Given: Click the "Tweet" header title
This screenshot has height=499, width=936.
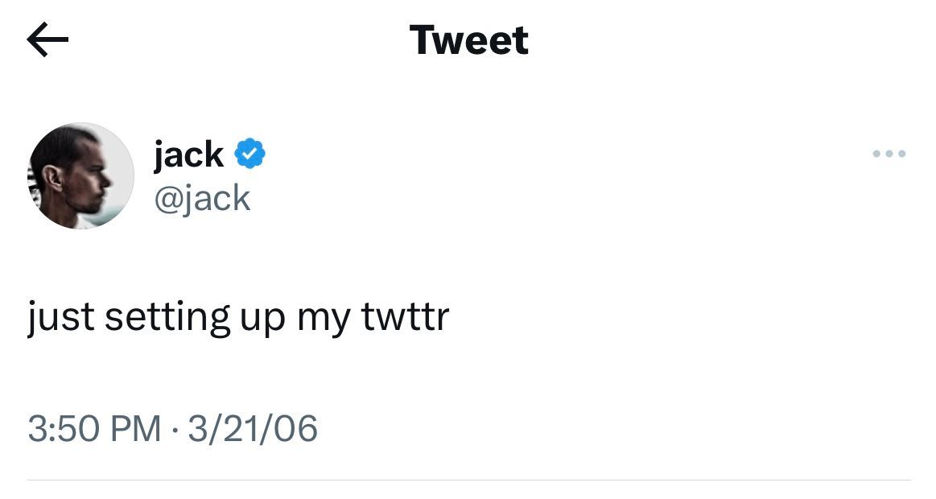Looking at the screenshot, I should click(468, 39).
